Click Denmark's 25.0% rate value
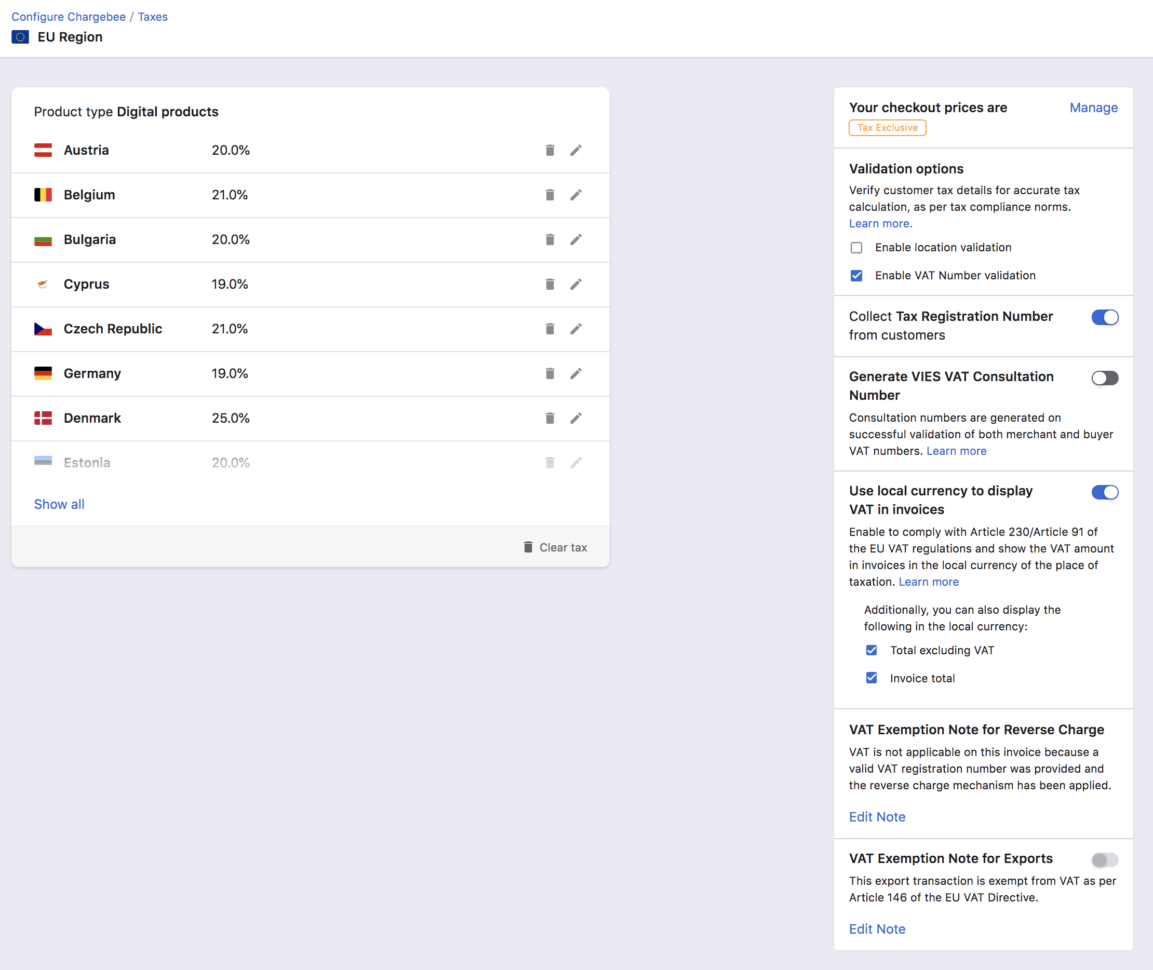Viewport: 1153px width, 970px height. click(x=231, y=418)
